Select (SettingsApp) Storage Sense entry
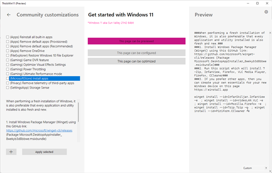This screenshot has width=272, height=173. pyautogui.click(x=29, y=88)
